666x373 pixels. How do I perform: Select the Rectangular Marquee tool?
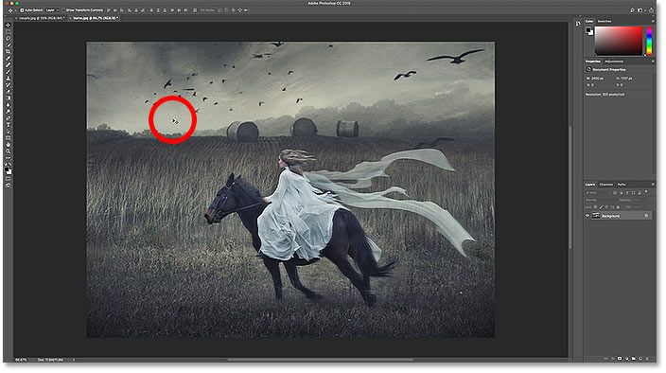click(9, 31)
